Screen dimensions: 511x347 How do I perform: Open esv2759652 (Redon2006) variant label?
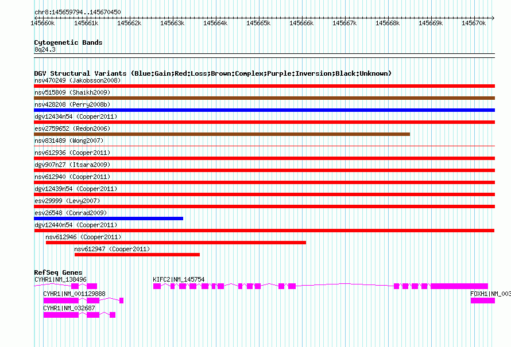point(72,128)
